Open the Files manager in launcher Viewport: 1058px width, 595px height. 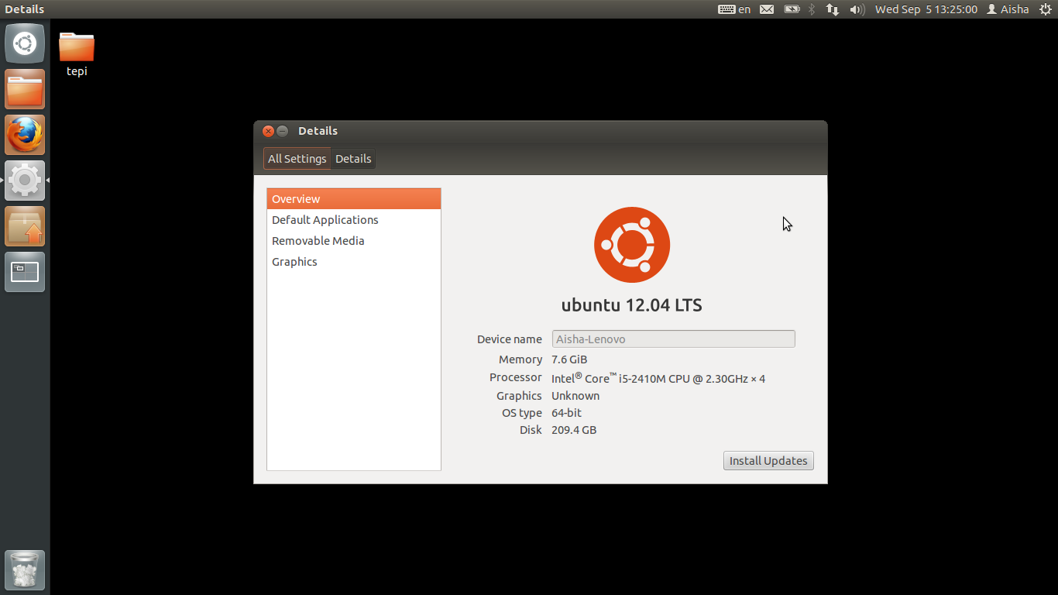[x=25, y=89]
